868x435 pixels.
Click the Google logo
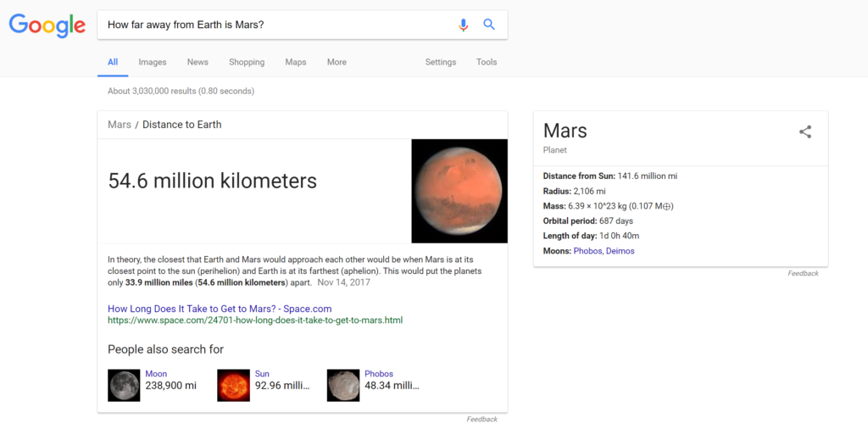point(47,25)
